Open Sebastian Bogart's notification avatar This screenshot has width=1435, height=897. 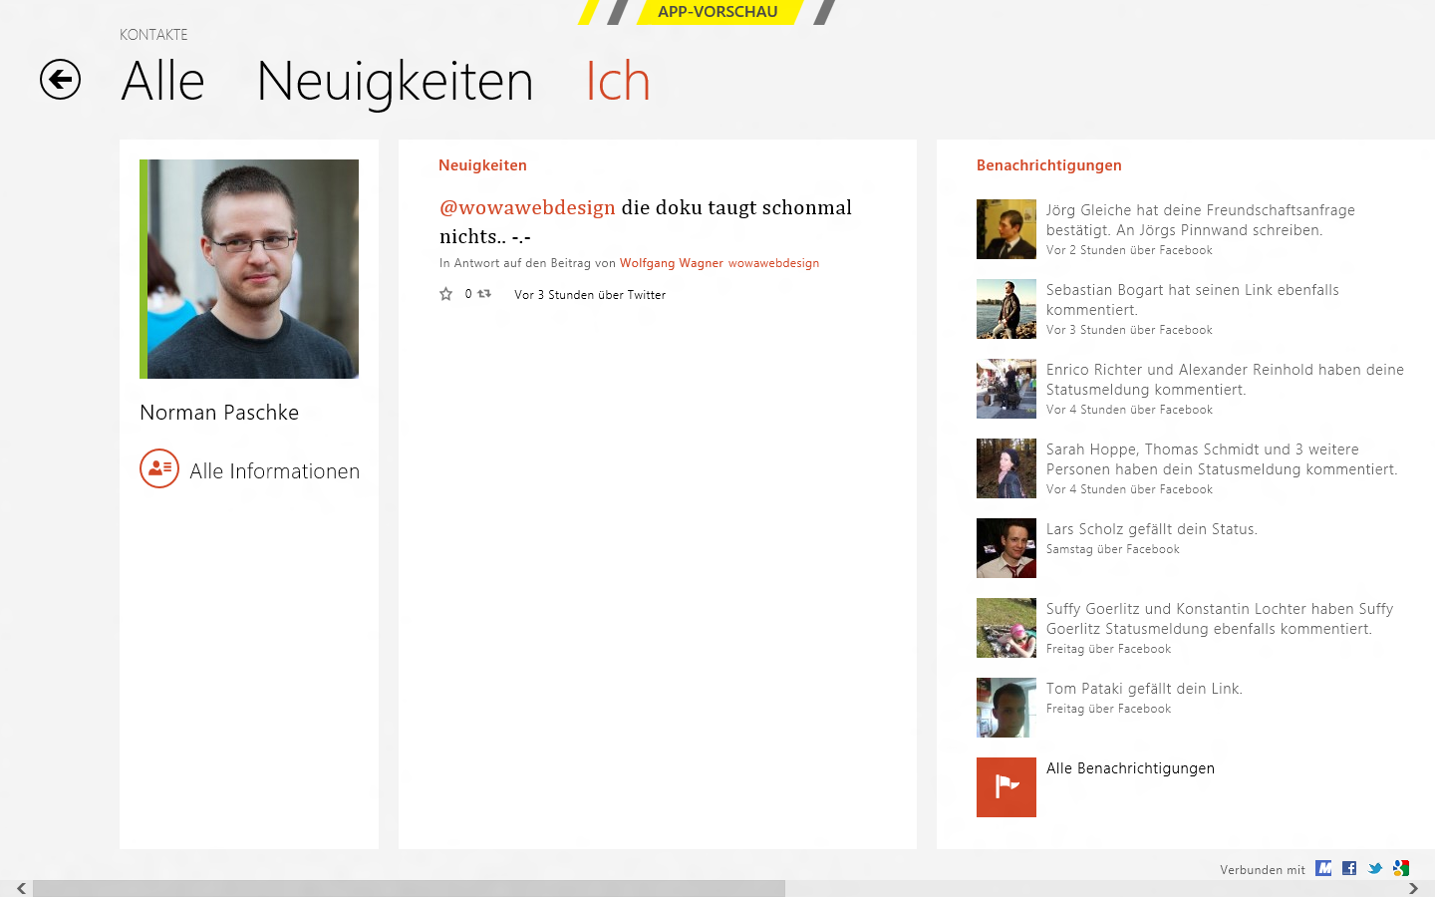(x=1006, y=309)
